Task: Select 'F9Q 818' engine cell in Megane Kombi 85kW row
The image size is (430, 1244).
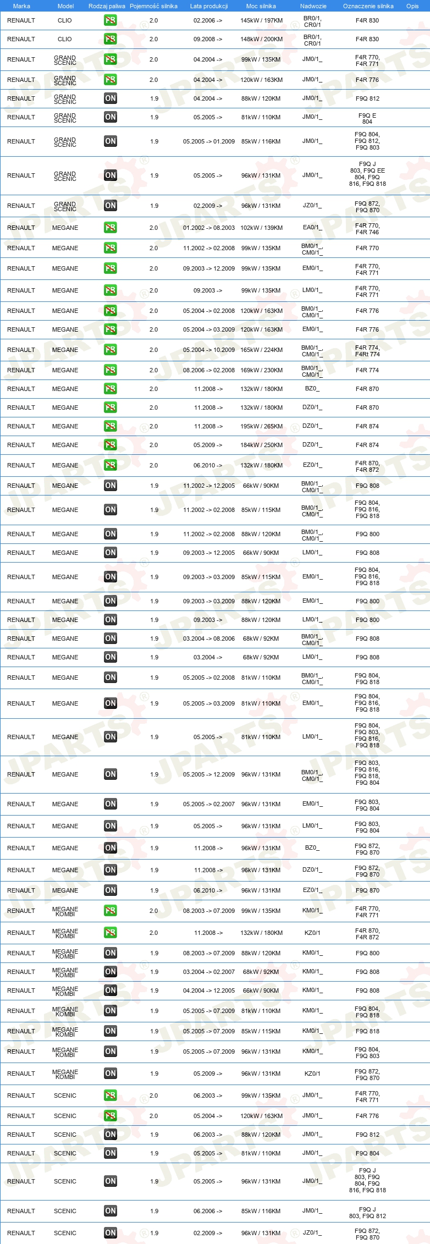Action: pos(367,1031)
